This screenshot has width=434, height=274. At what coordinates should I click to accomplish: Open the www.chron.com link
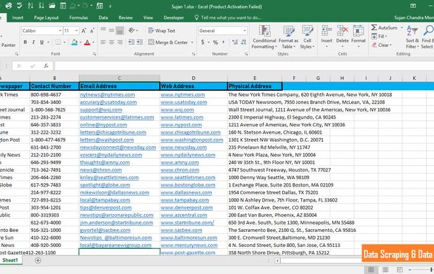click(180, 170)
